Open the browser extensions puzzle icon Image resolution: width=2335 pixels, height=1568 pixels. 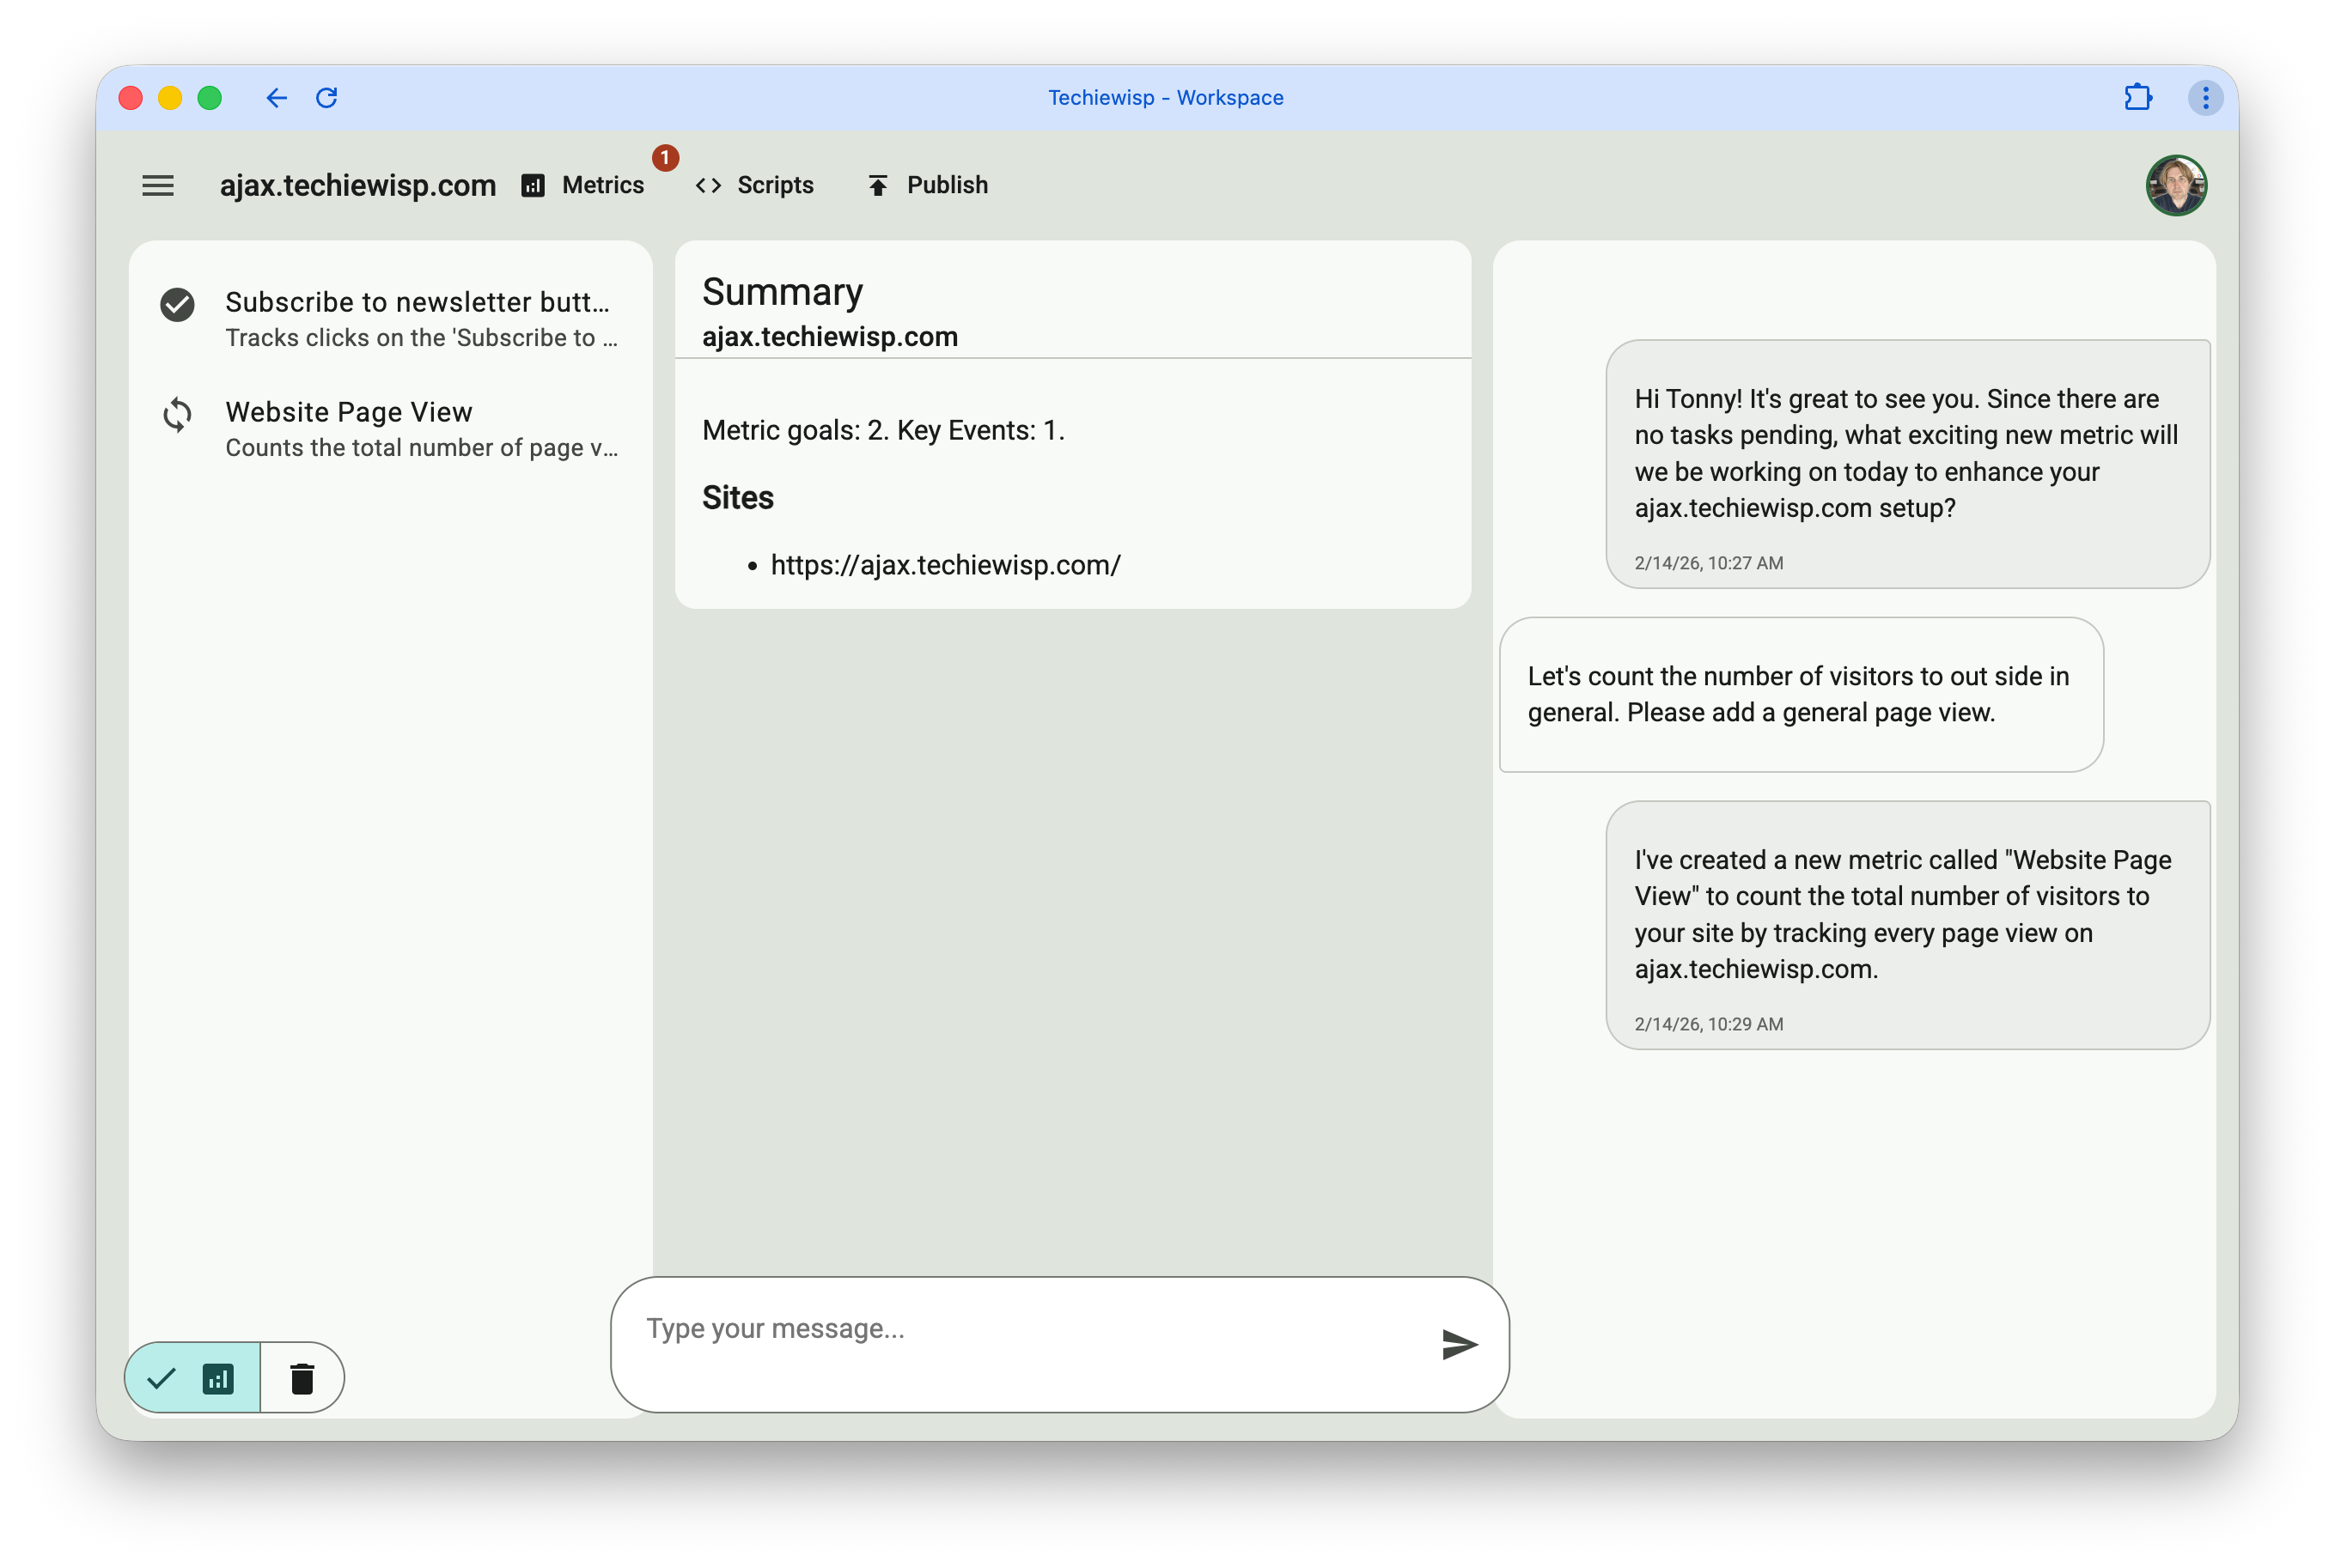coord(2138,97)
